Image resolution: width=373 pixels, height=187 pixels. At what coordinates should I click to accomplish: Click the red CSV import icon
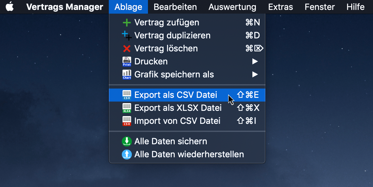[127, 121]
